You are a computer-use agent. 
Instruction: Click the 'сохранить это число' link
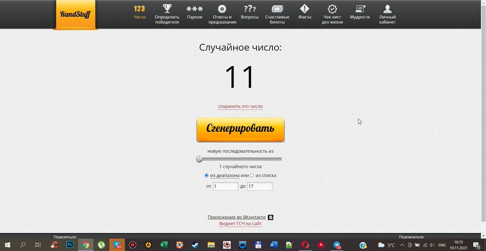[x=240, y=107]
